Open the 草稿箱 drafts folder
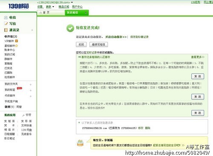Viewport: 213px width, 156px height. tap(8, 64)
